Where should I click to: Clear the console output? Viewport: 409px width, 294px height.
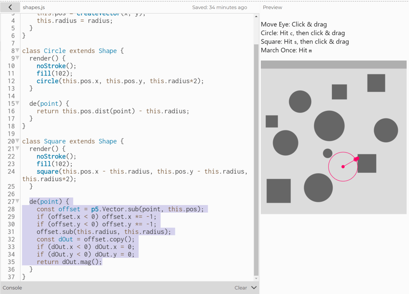click(x=240, y=288)
